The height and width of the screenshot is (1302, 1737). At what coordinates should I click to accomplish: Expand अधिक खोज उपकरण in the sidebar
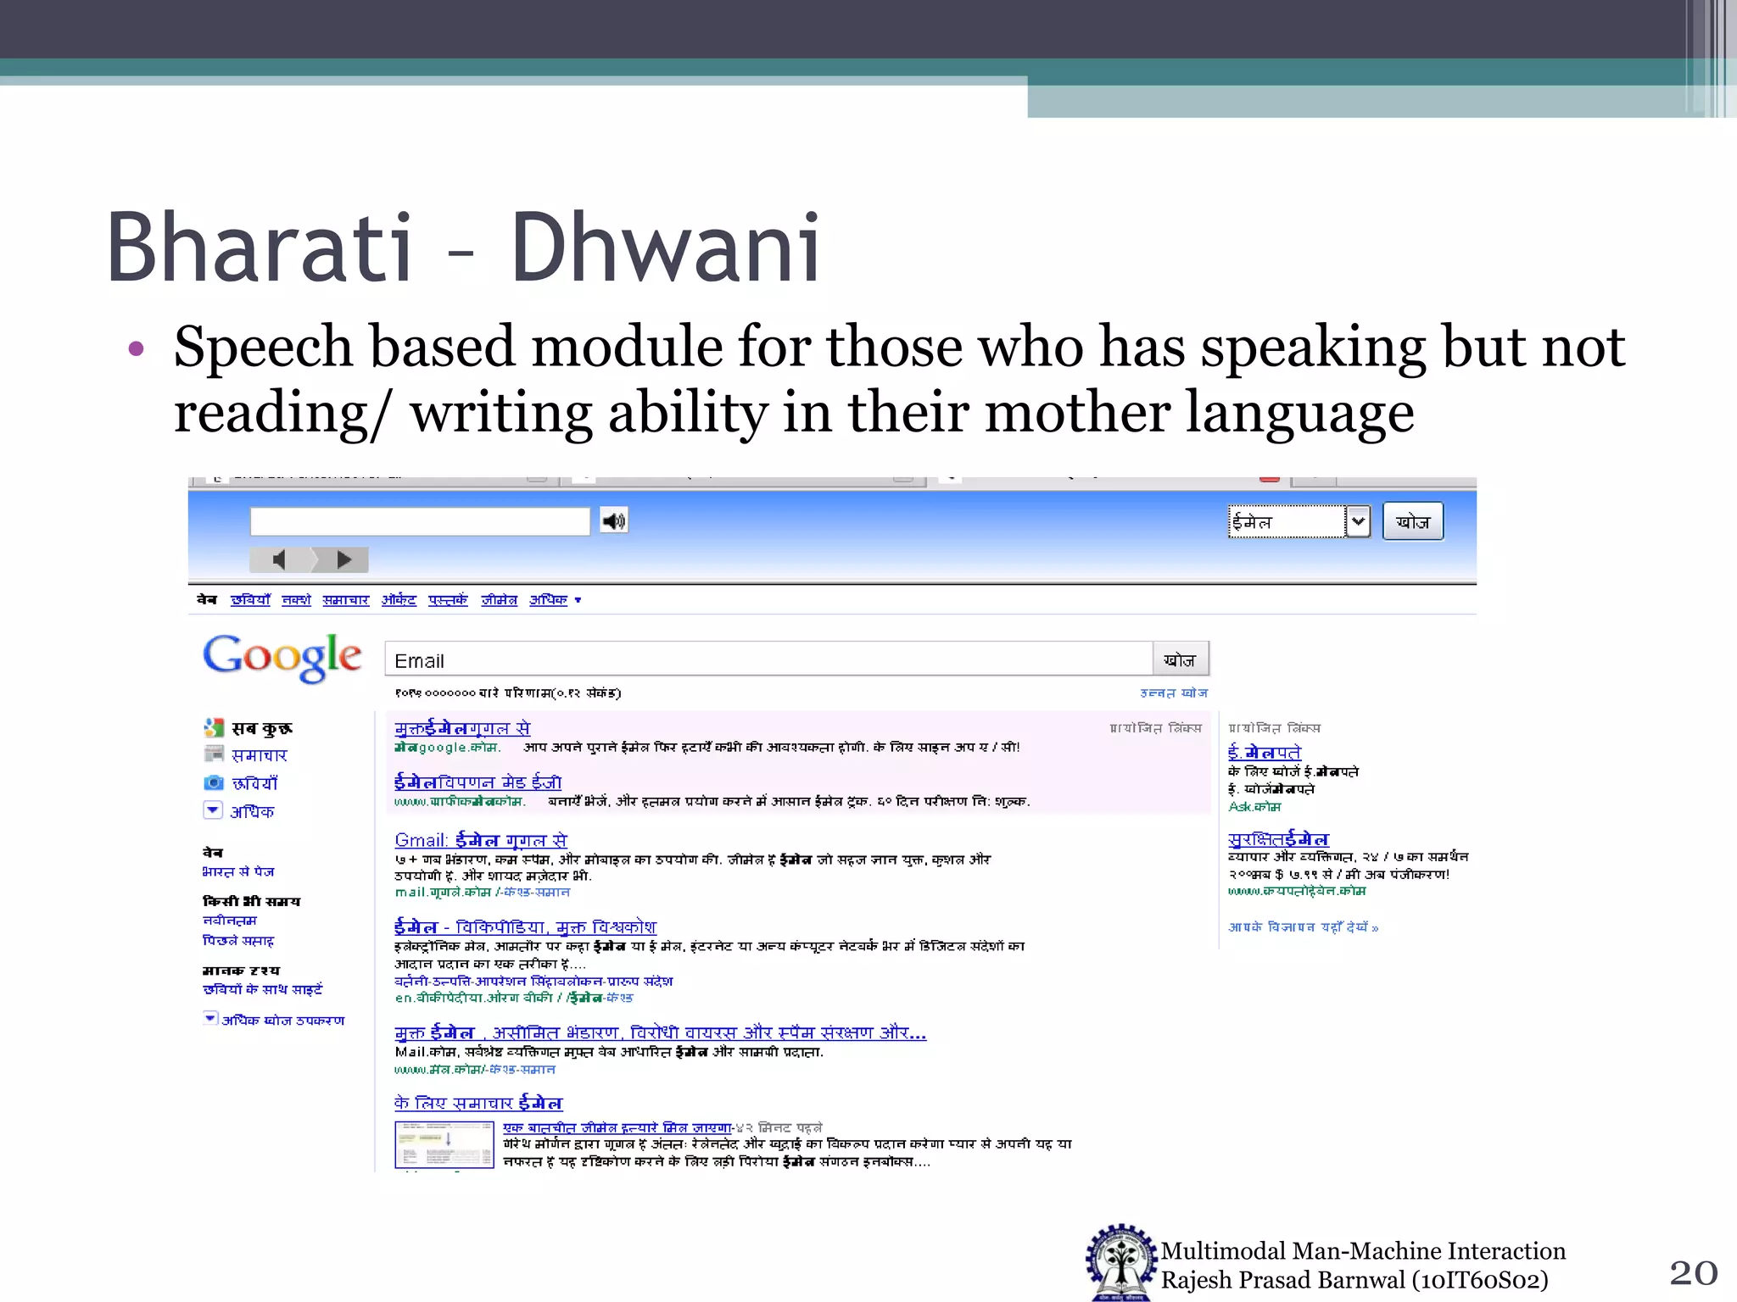tap(274, 1020)
